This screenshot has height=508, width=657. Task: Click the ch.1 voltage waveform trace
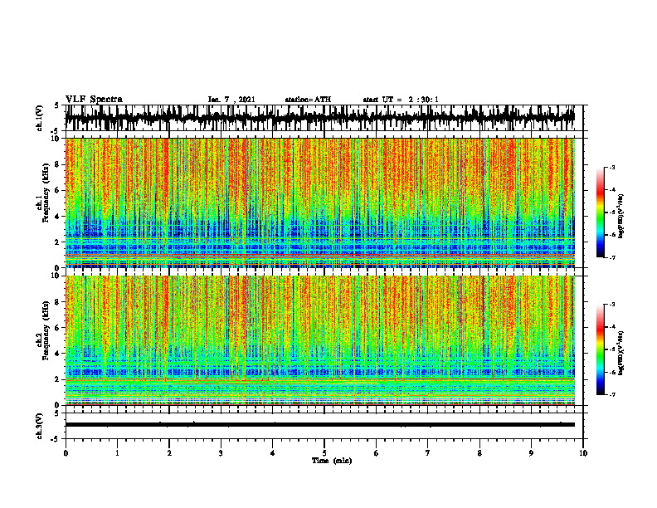coord(319,118)
